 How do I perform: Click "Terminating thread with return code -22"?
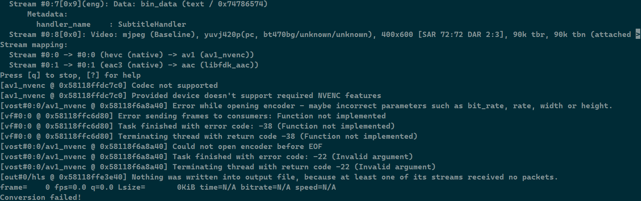tap(304, 167)
